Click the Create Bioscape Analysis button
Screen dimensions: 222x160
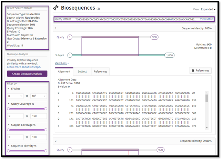coord(27,74)
